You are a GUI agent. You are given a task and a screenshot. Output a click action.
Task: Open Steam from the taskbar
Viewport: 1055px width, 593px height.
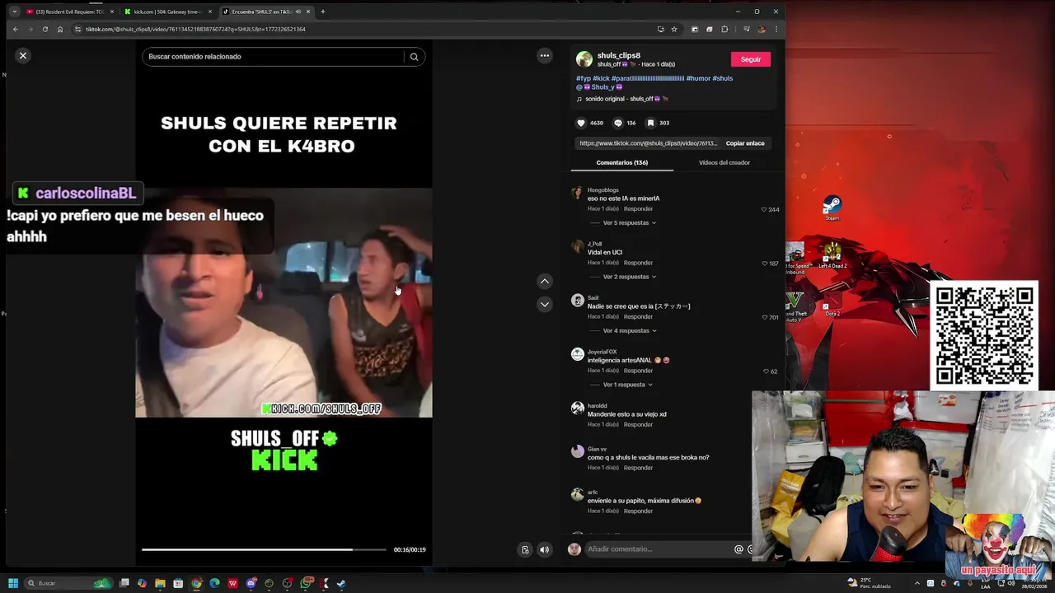pos(341,583)
